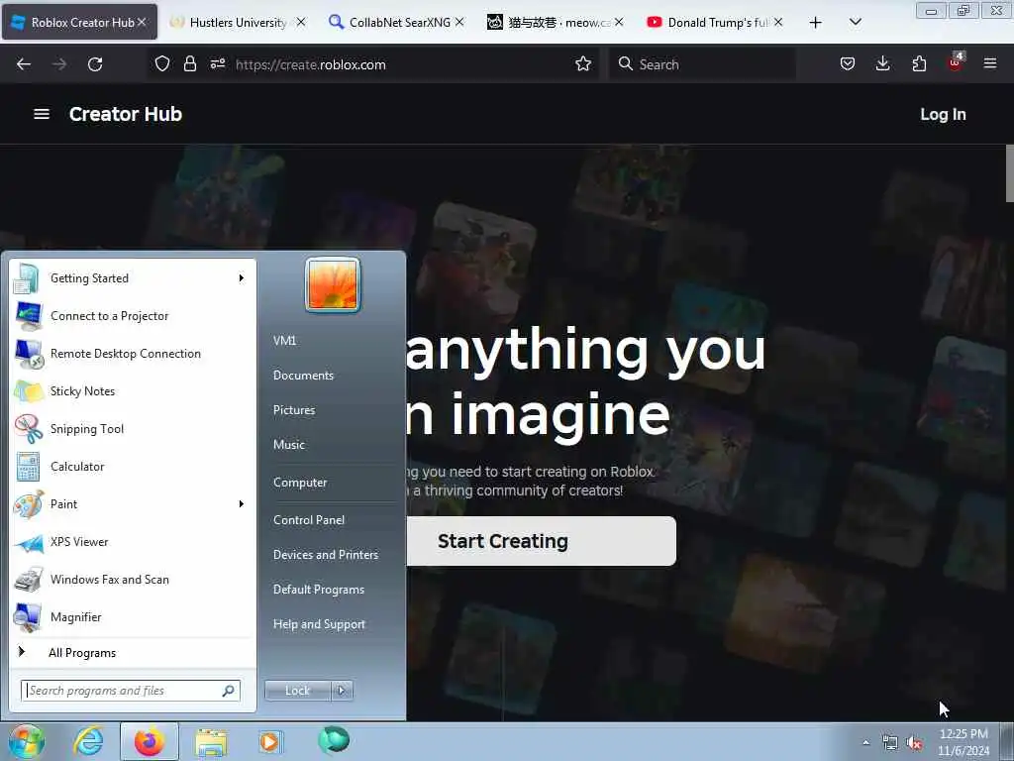Screen dimensions: 1014x761
Task: Launch Magnifier from Start menu
Action: [x=133, y=616]
